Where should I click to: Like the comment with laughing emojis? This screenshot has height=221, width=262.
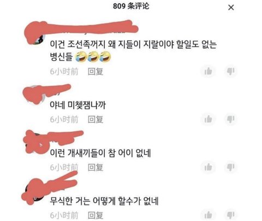(208, 71)
